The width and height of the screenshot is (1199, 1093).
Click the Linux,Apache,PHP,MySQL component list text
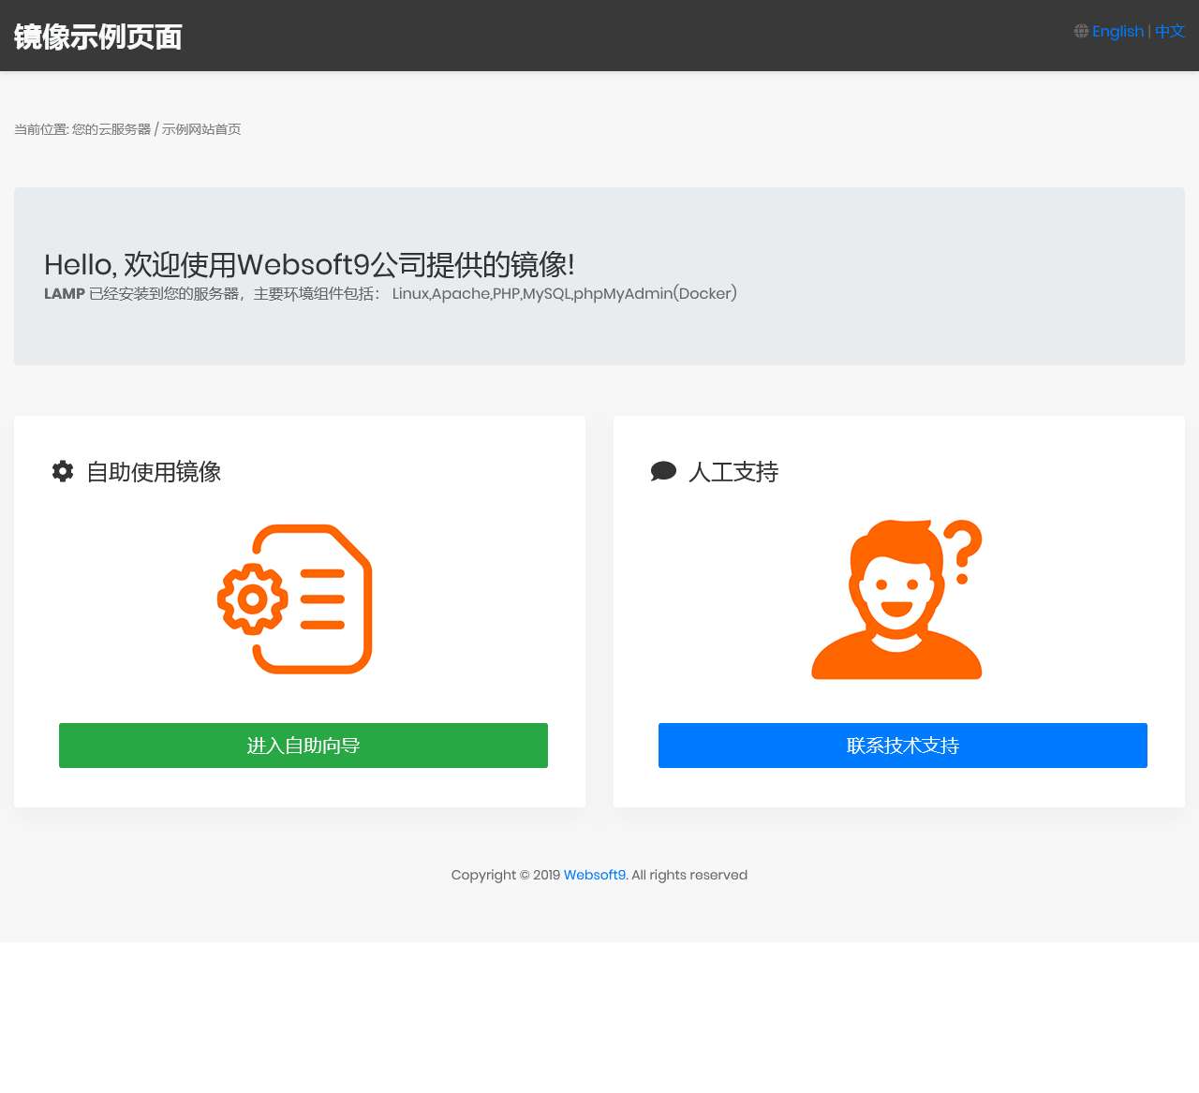click(x=564, y=294)
